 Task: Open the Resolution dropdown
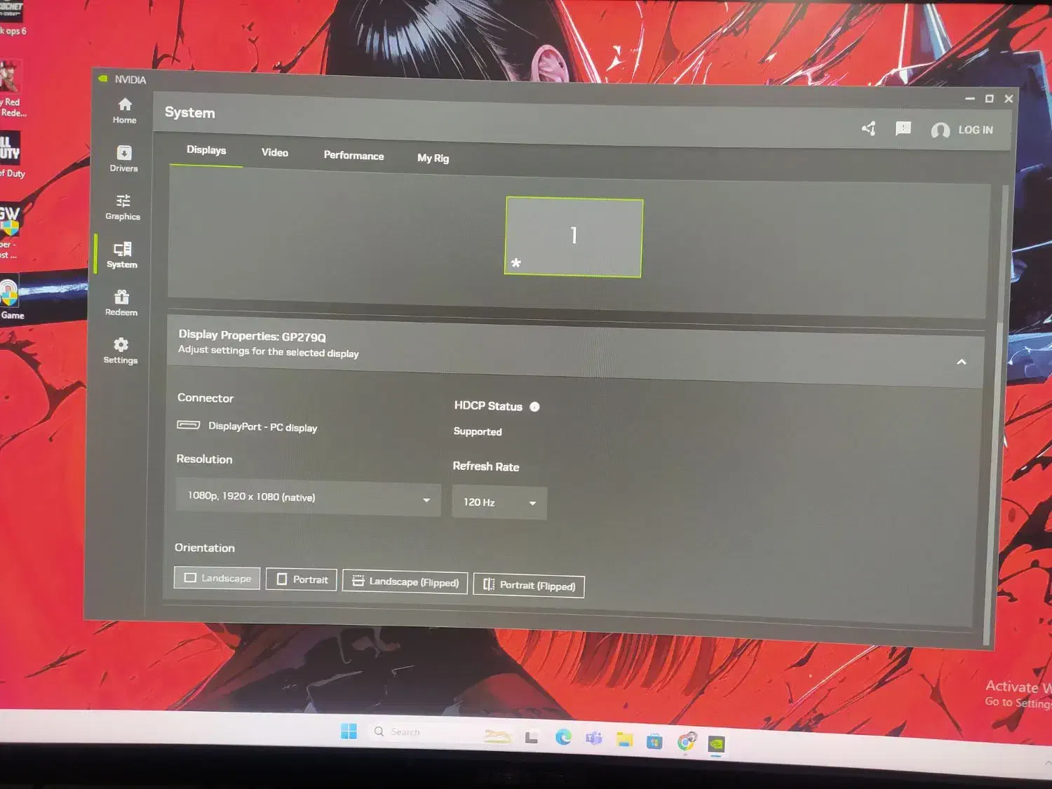[x=308, y=498]
